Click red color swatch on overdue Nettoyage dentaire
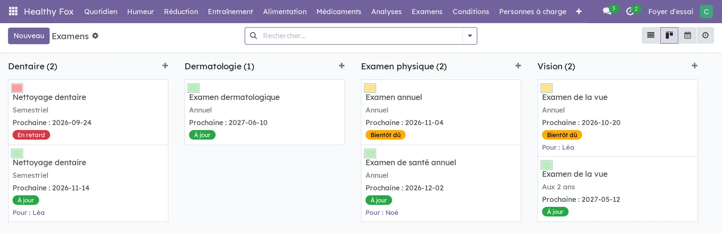722x233 pixels. click(x=17, y=88)
